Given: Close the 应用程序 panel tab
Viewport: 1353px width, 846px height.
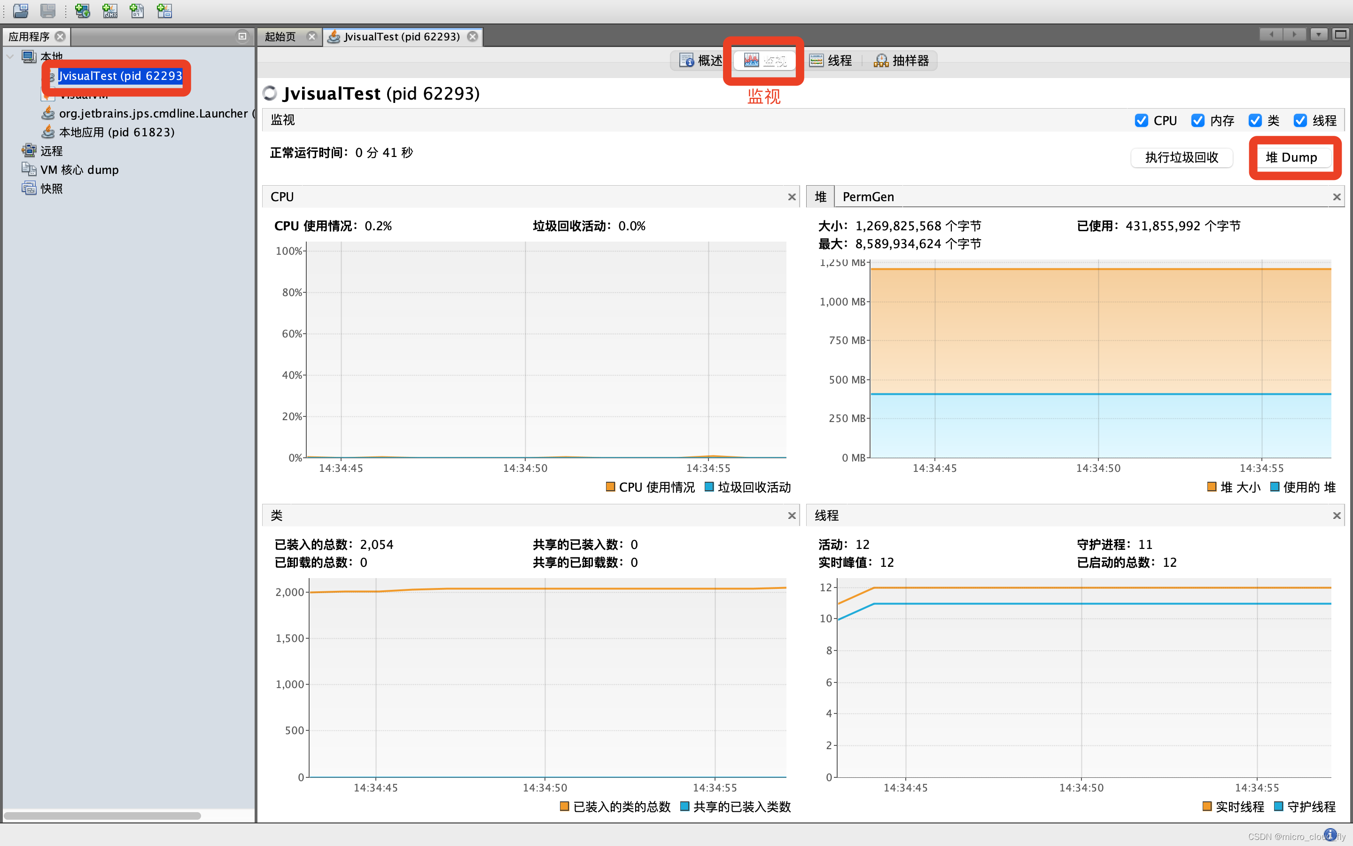Looking at the screenshot, I should pyautogui.click(x=60, y=36).
